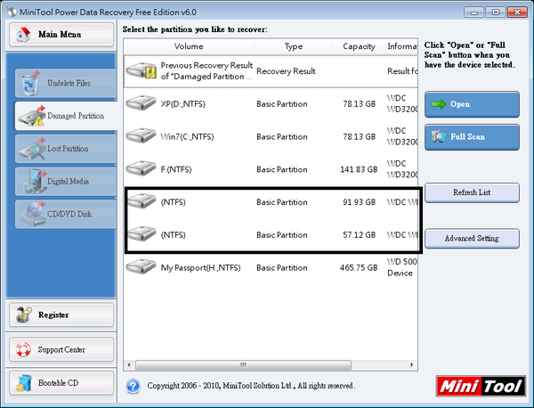The height and width of the screenshot is (408, 534).
Task: Click the copyright text at bottom
Action: tap(251, 386)
